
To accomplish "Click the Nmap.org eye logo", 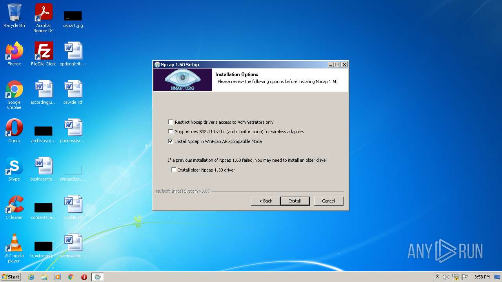I will pos(183,80).
